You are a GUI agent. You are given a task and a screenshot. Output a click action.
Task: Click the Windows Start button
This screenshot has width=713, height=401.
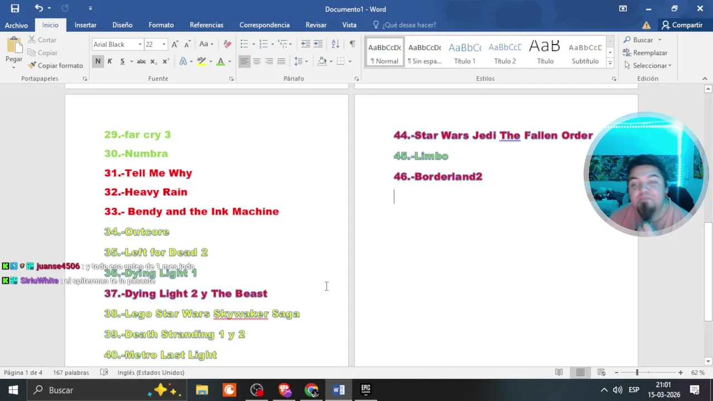point(13,390)
